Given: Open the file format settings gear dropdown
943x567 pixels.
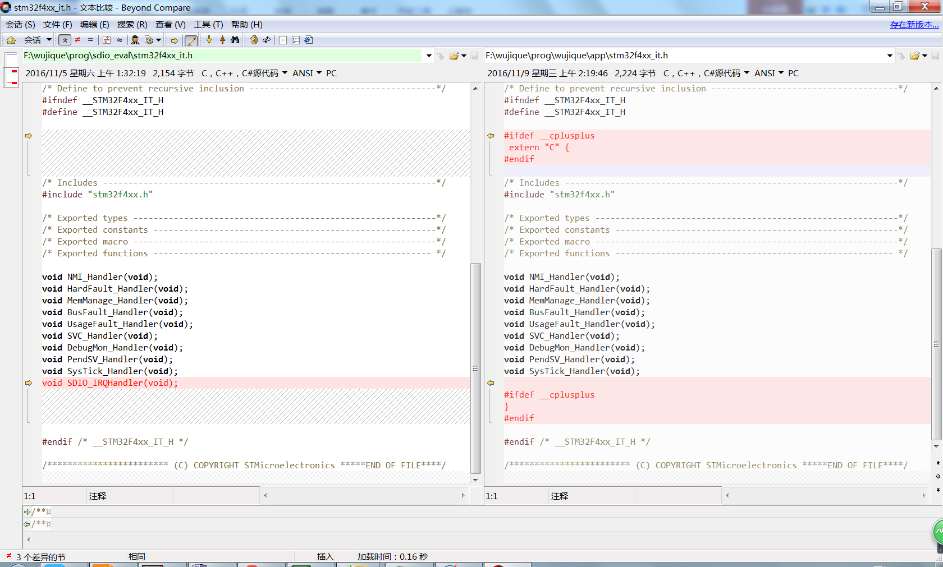Looking at the screenshot, I should [153, 40].
